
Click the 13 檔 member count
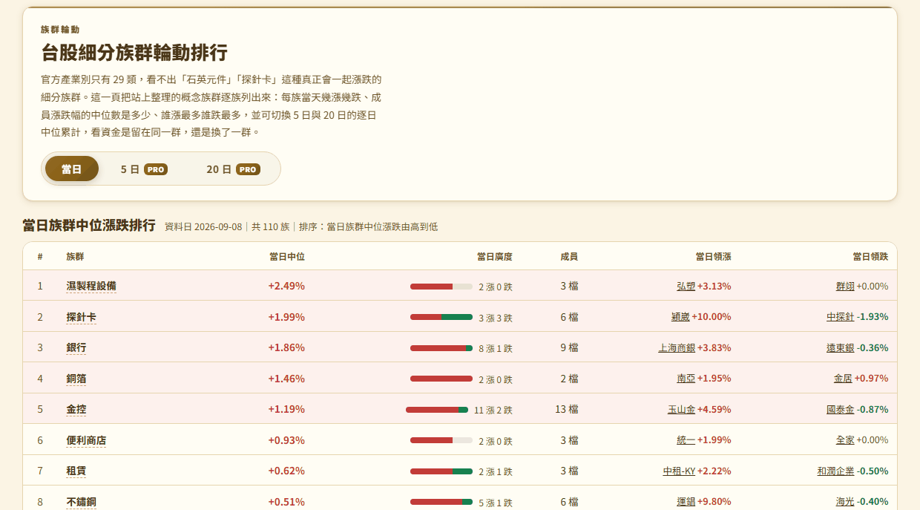567,409
